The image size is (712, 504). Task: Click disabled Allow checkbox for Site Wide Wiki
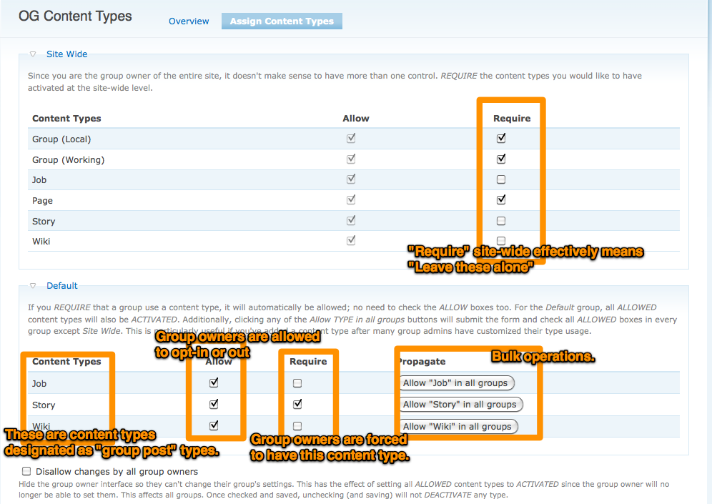(x=351, y=240)
